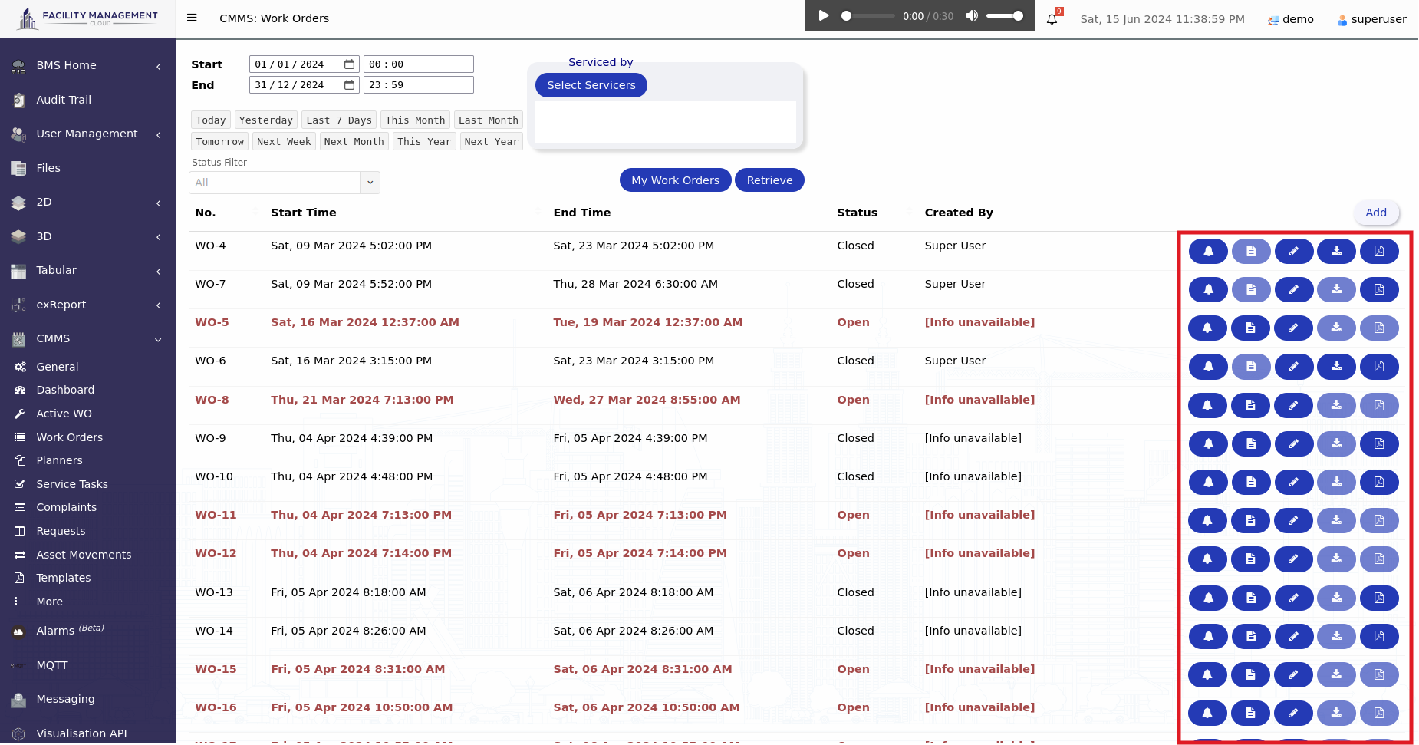Viewport: 1419px width, 745px height.
Task: Click the bell notify icon for WO-4
Action: 1208,251
